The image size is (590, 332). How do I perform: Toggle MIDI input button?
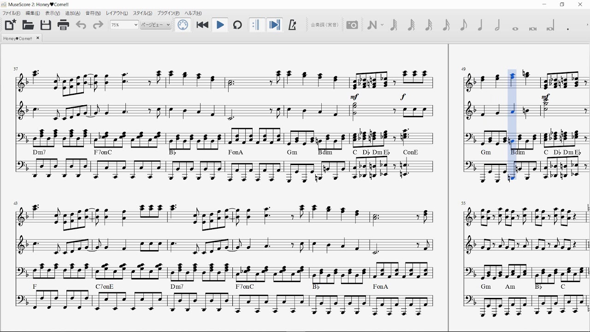[x=183, y=25]
